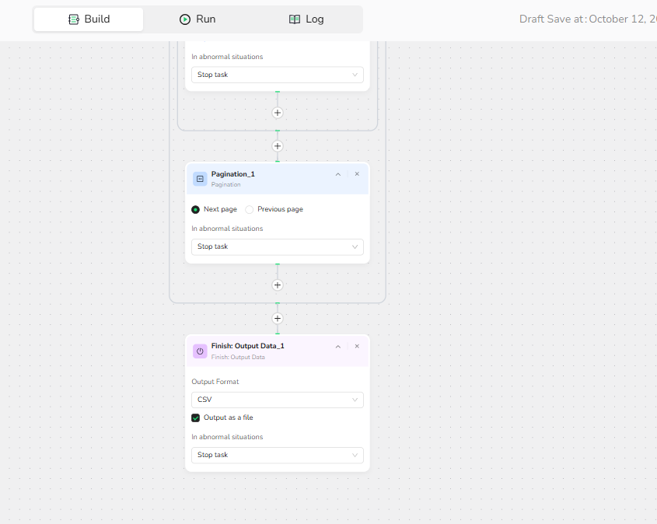This screenshot has height=524, width=657.
Task: Collapse the Finish: Output Data_1 panel
Action: tap(338, 346)
